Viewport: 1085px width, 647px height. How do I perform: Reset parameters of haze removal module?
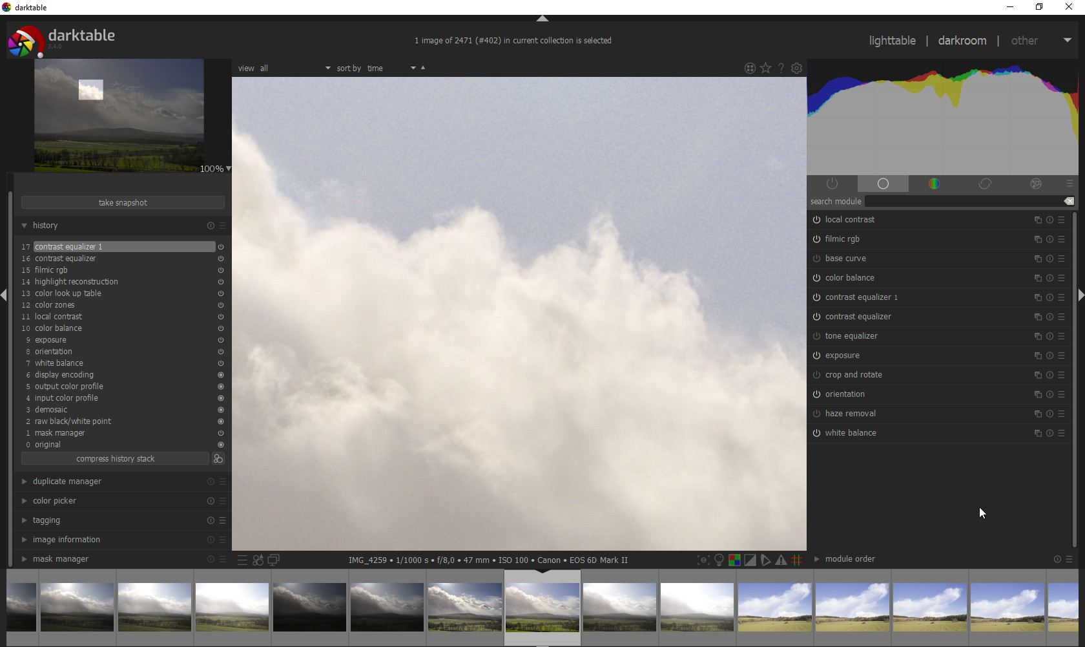click(x=1049, y=414)
